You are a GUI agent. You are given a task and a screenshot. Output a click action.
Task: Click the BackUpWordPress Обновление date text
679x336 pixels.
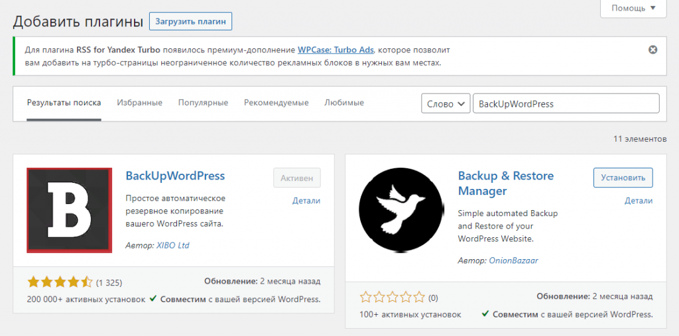tap(263, 282)
